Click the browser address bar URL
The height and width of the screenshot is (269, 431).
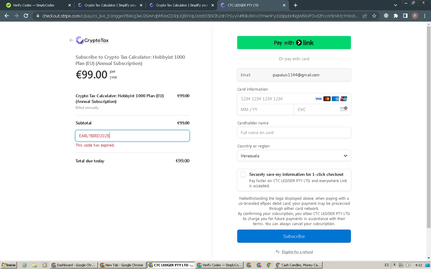[201, 16]
